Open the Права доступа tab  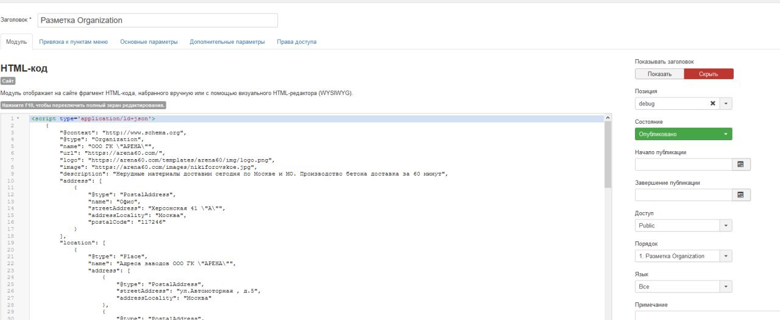pos(297,42)
